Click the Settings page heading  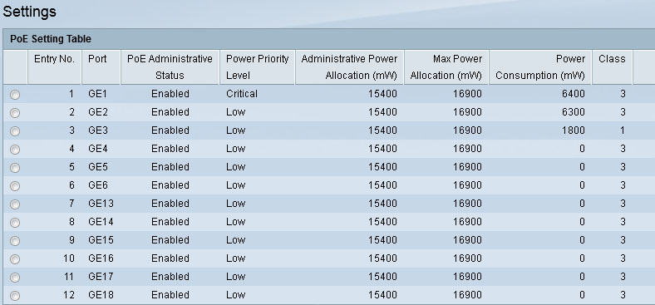[29, 12]
